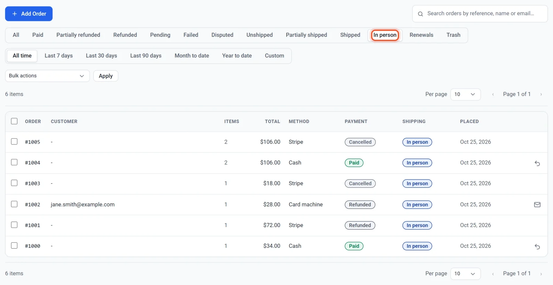Go to previous page using bottom pagination arrow
This screenshot has width=553, height=285.
[493, 274]
